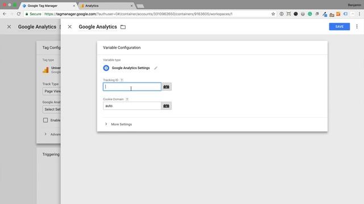The height and width of the screenshot is (204, 364).
Task: Click the folder icon next to variable name
Action: coord(123,27)
